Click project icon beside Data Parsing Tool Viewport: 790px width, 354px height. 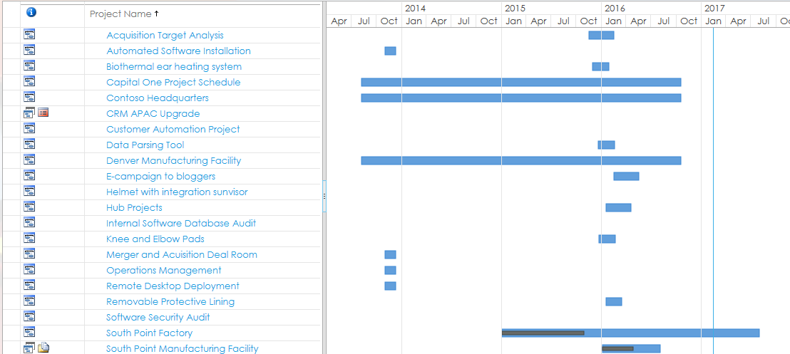coord(30,145)
